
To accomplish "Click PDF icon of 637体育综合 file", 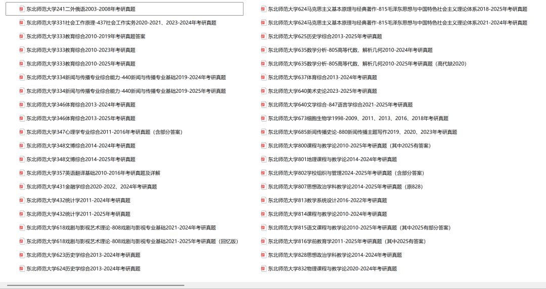I will coord(263,77).
